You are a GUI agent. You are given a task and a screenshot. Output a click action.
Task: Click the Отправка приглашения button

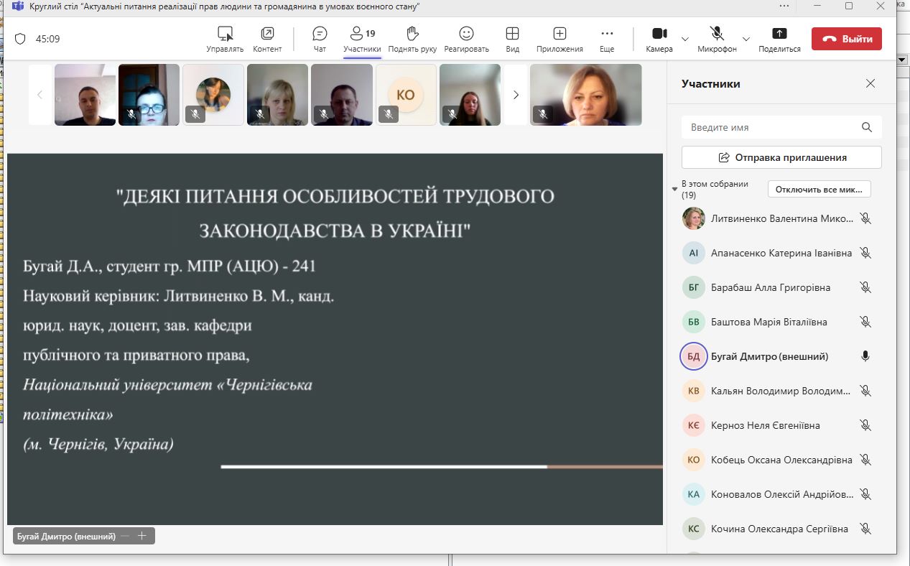tap(781, 157)
